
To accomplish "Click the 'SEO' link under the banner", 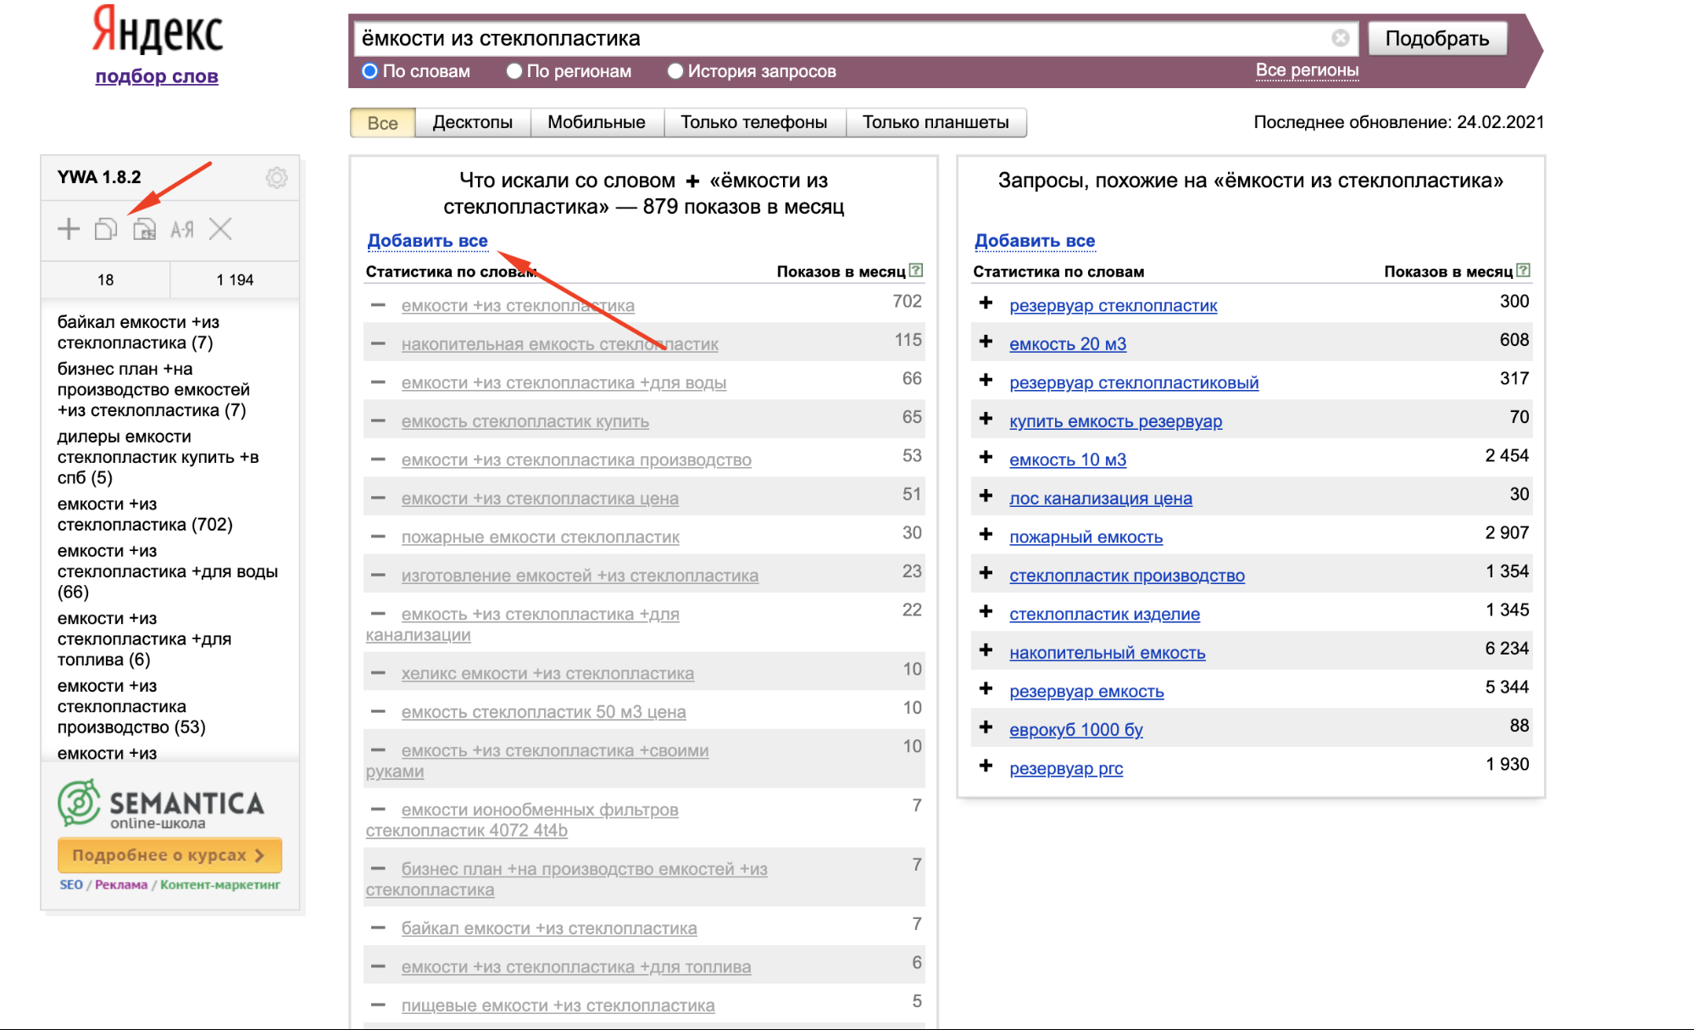I will [71, 884].
